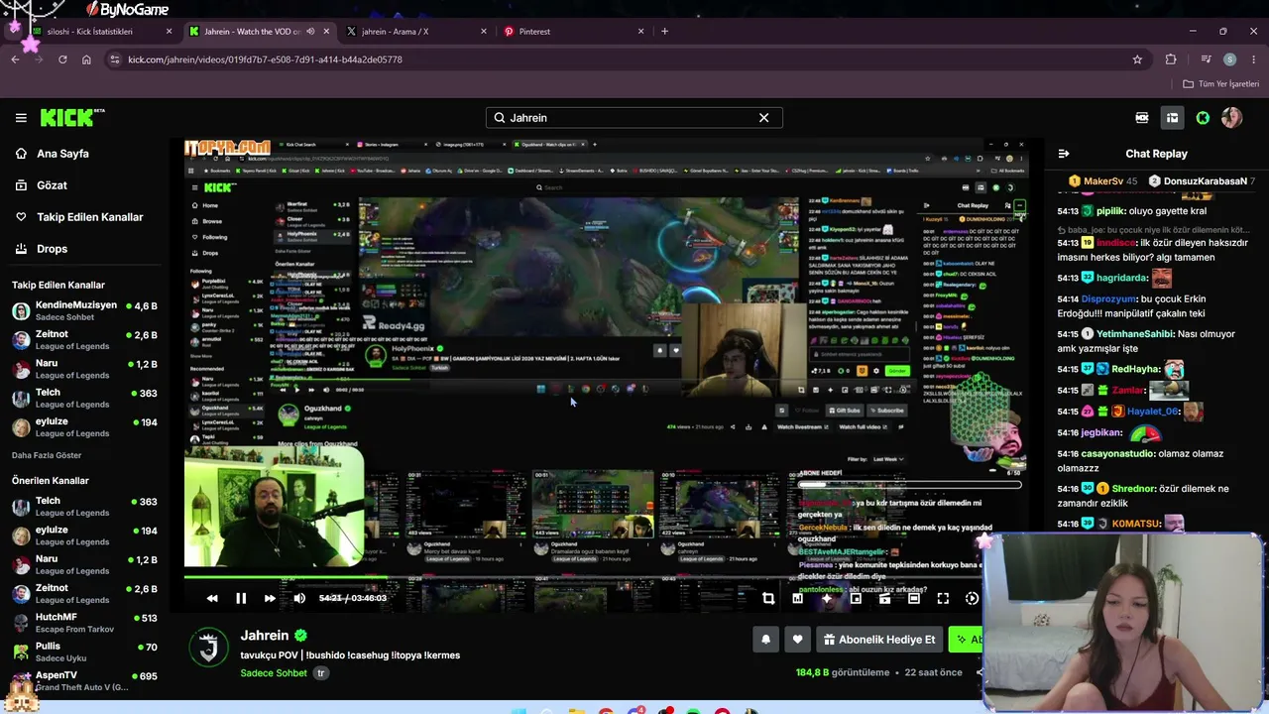The height and width of the screenshot is (714, 1269).
Task: Rewind the video
Action: (212, 598)
